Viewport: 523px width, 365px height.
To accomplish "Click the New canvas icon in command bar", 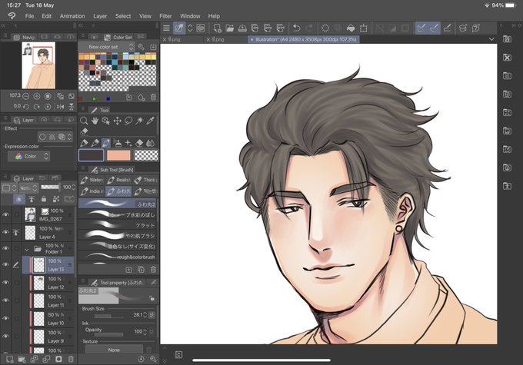I will pyautogui.click(x=217, y=28).
